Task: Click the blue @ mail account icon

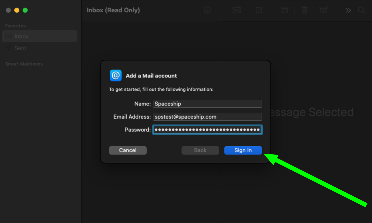Action: (115, 75)
